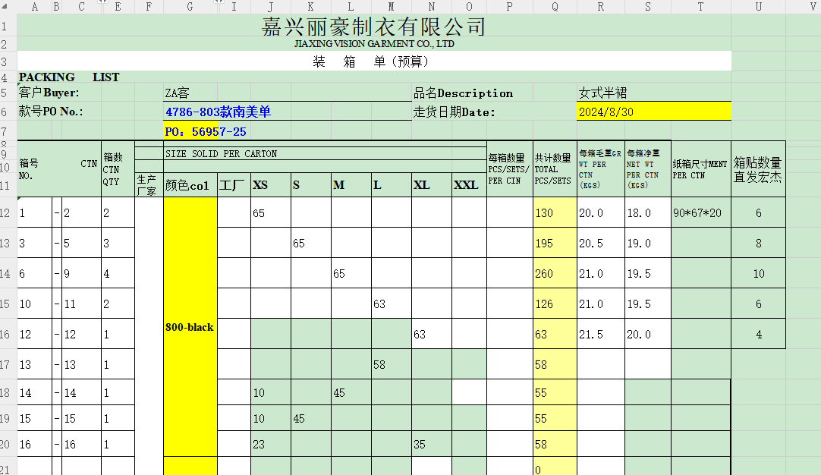Click the carton size cell 90*67*20
The image size is (821, 475).
[700, 213]
